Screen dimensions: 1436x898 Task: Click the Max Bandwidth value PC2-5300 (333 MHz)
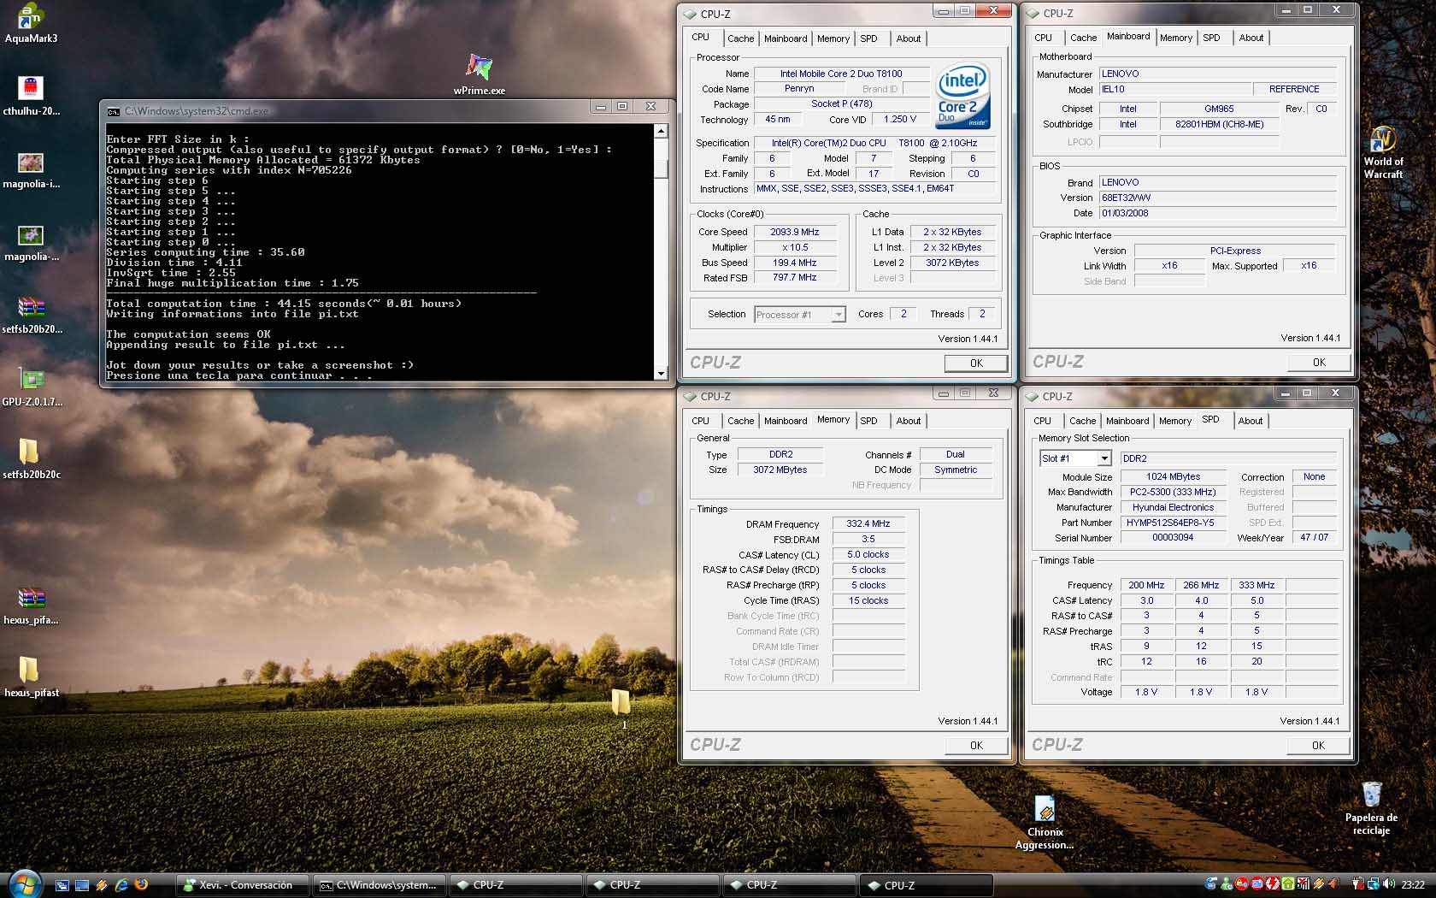coord(1173,492)
